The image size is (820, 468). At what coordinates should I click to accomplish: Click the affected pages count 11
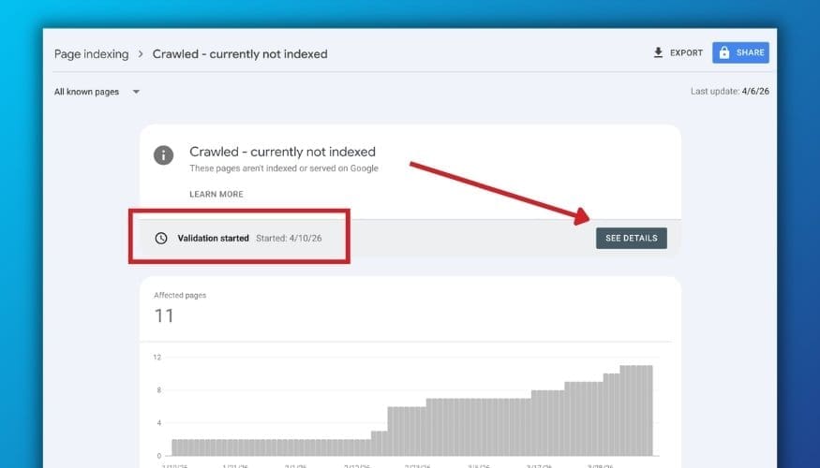(x=164, y=315)
